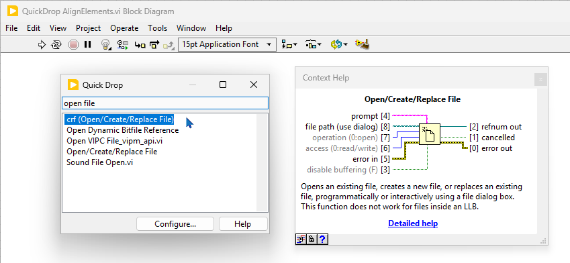Toggle Highlight Execution lightbulb

tap(106, 45)
